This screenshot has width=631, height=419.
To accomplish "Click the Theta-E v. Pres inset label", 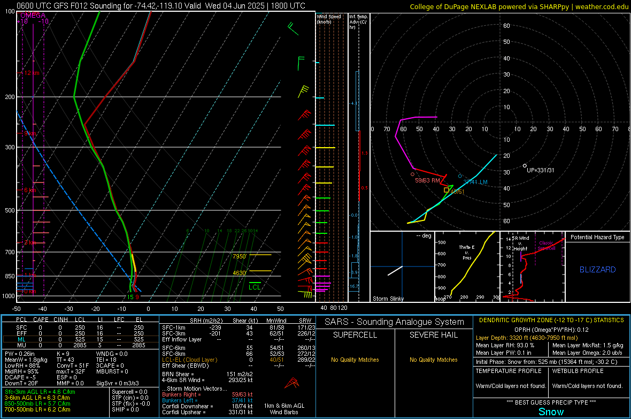I will point(467,252).
